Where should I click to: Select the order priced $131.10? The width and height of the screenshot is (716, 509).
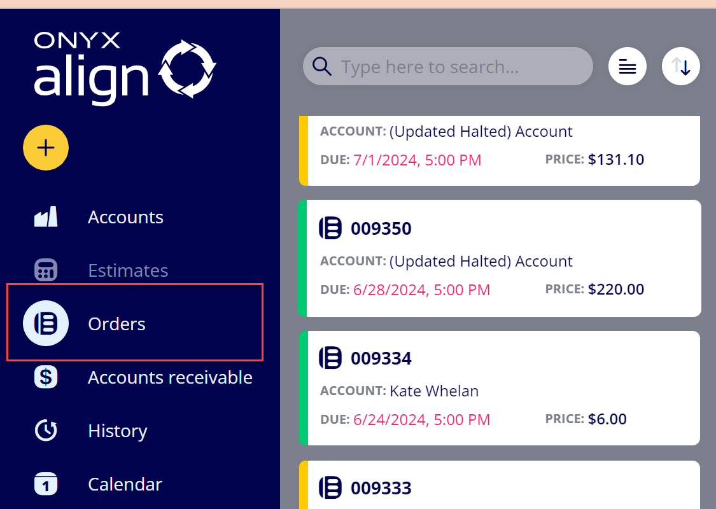point(500,151)
